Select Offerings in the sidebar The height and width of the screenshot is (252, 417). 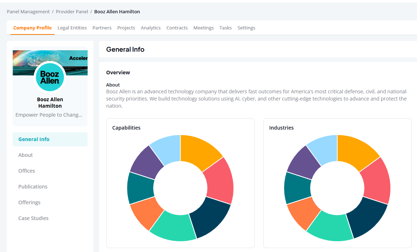(x=29, y=202)
